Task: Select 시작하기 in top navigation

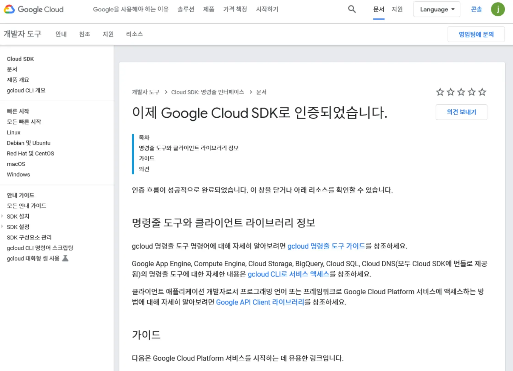Action: point(267,9)
